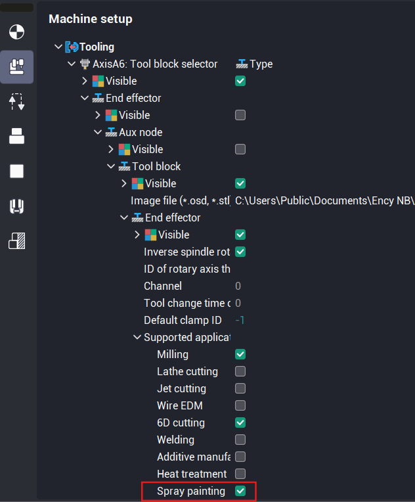Collapse the Aux node branch
The width and height of the screenshot is (415, 502).
(x=98, y=133)
